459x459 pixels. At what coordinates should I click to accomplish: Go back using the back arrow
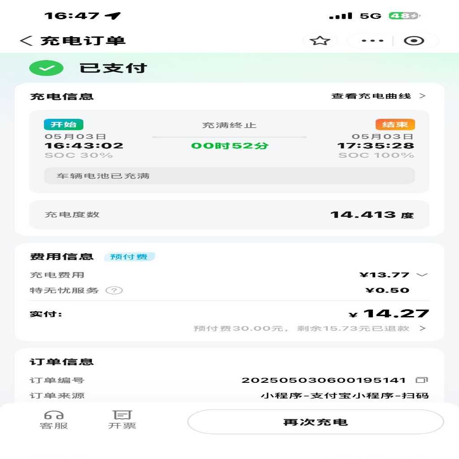click(26, 41)
